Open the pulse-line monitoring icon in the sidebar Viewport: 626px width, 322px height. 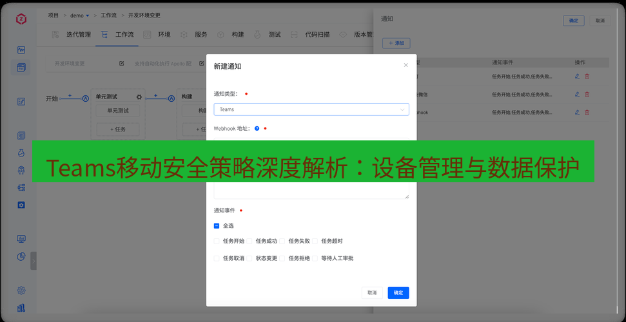point(21,50)
